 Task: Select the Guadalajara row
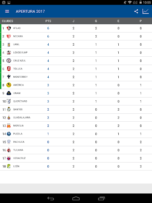(76, 118)
